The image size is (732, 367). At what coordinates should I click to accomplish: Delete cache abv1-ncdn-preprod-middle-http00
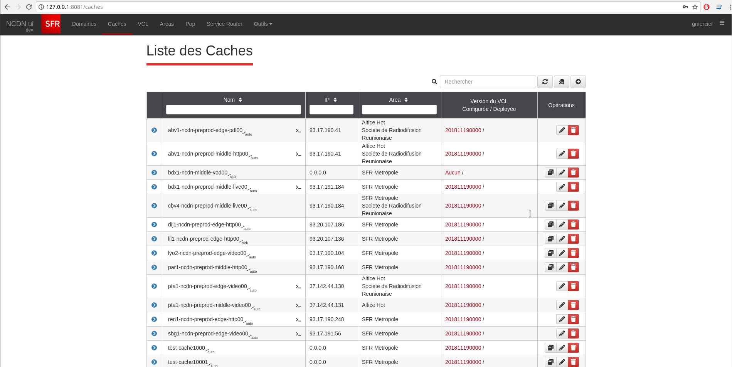point(573,154)
